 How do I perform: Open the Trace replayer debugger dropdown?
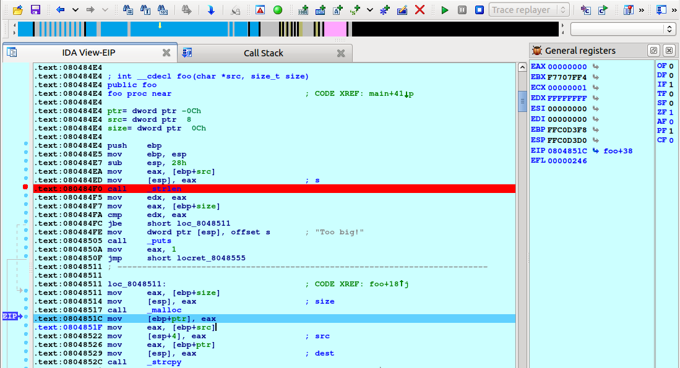[x=529, y=10]
